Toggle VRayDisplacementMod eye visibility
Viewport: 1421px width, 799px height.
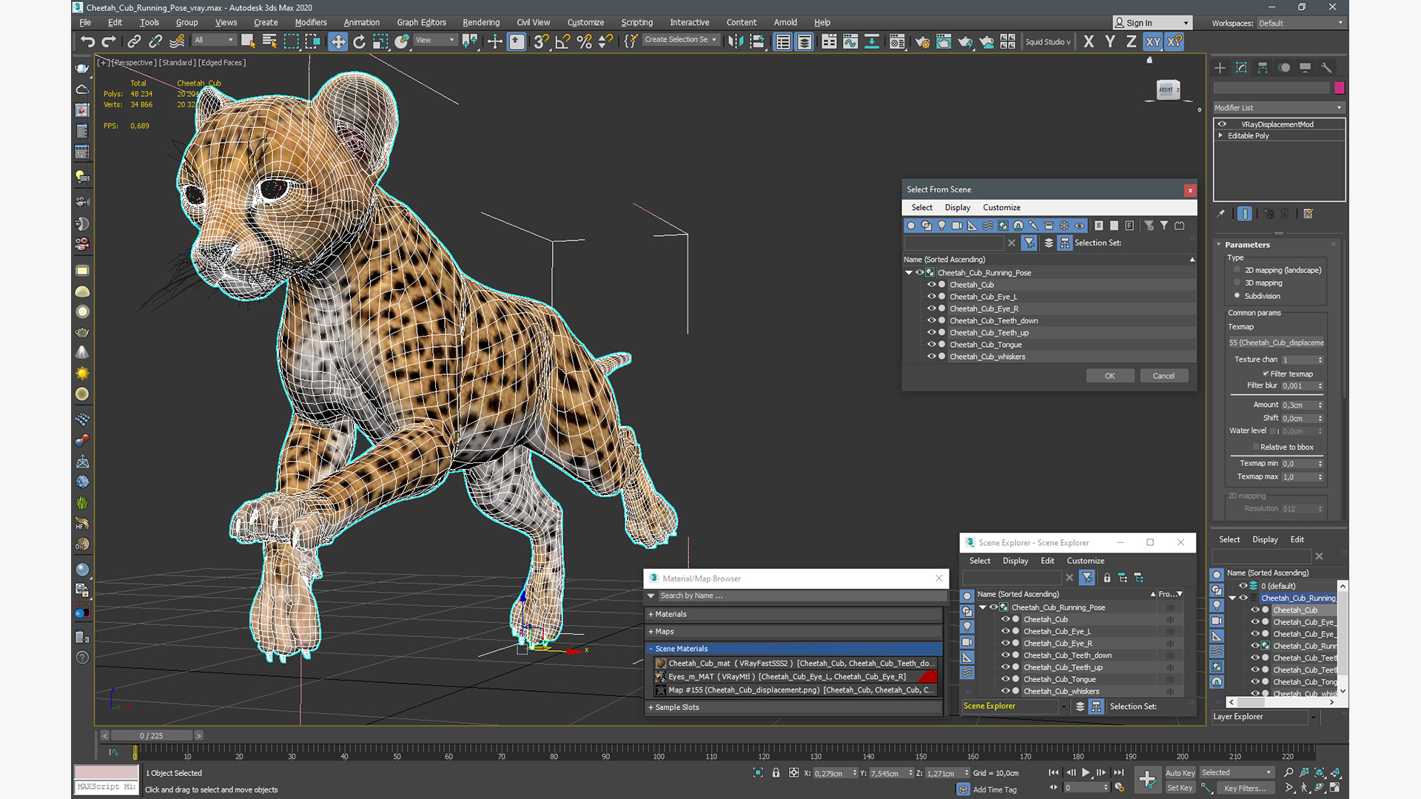point(1223,124)
